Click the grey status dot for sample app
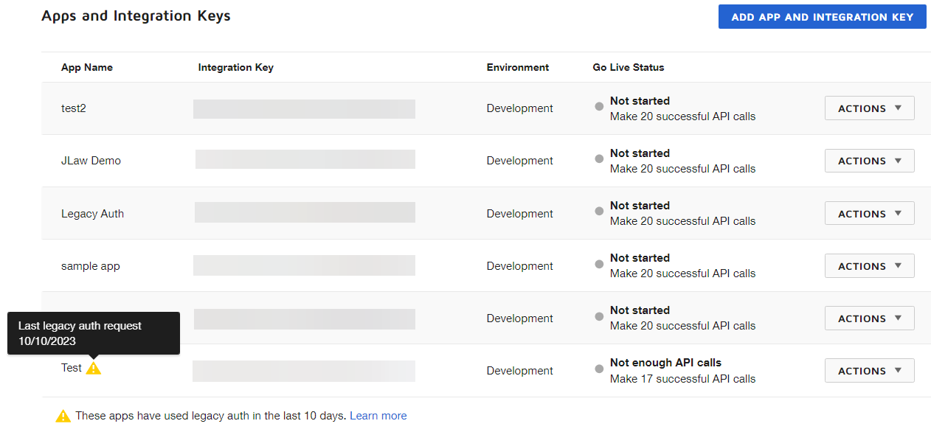 pos(599,263)
